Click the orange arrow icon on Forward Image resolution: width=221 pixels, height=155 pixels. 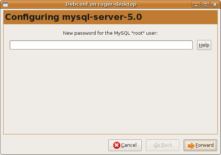click(191, 145)
